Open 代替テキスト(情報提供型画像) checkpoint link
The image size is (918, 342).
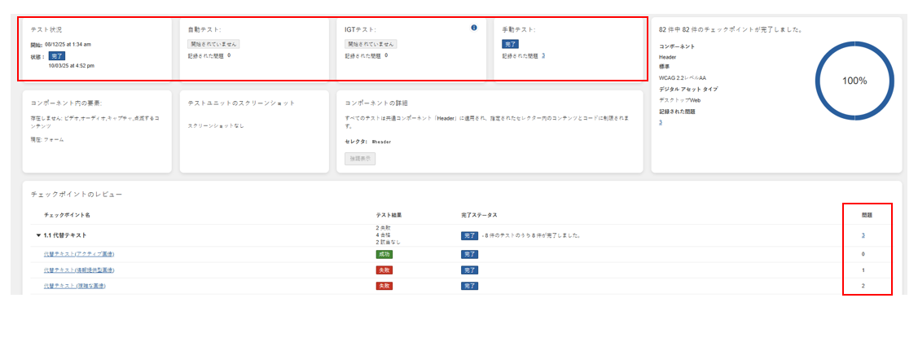click(x=80, y=270)
